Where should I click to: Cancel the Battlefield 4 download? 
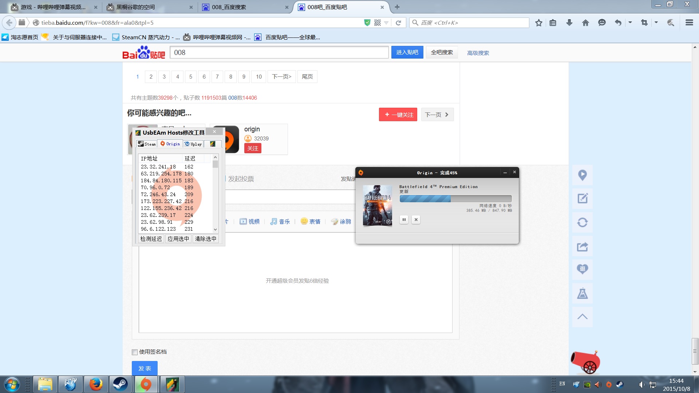coord(416,219)
